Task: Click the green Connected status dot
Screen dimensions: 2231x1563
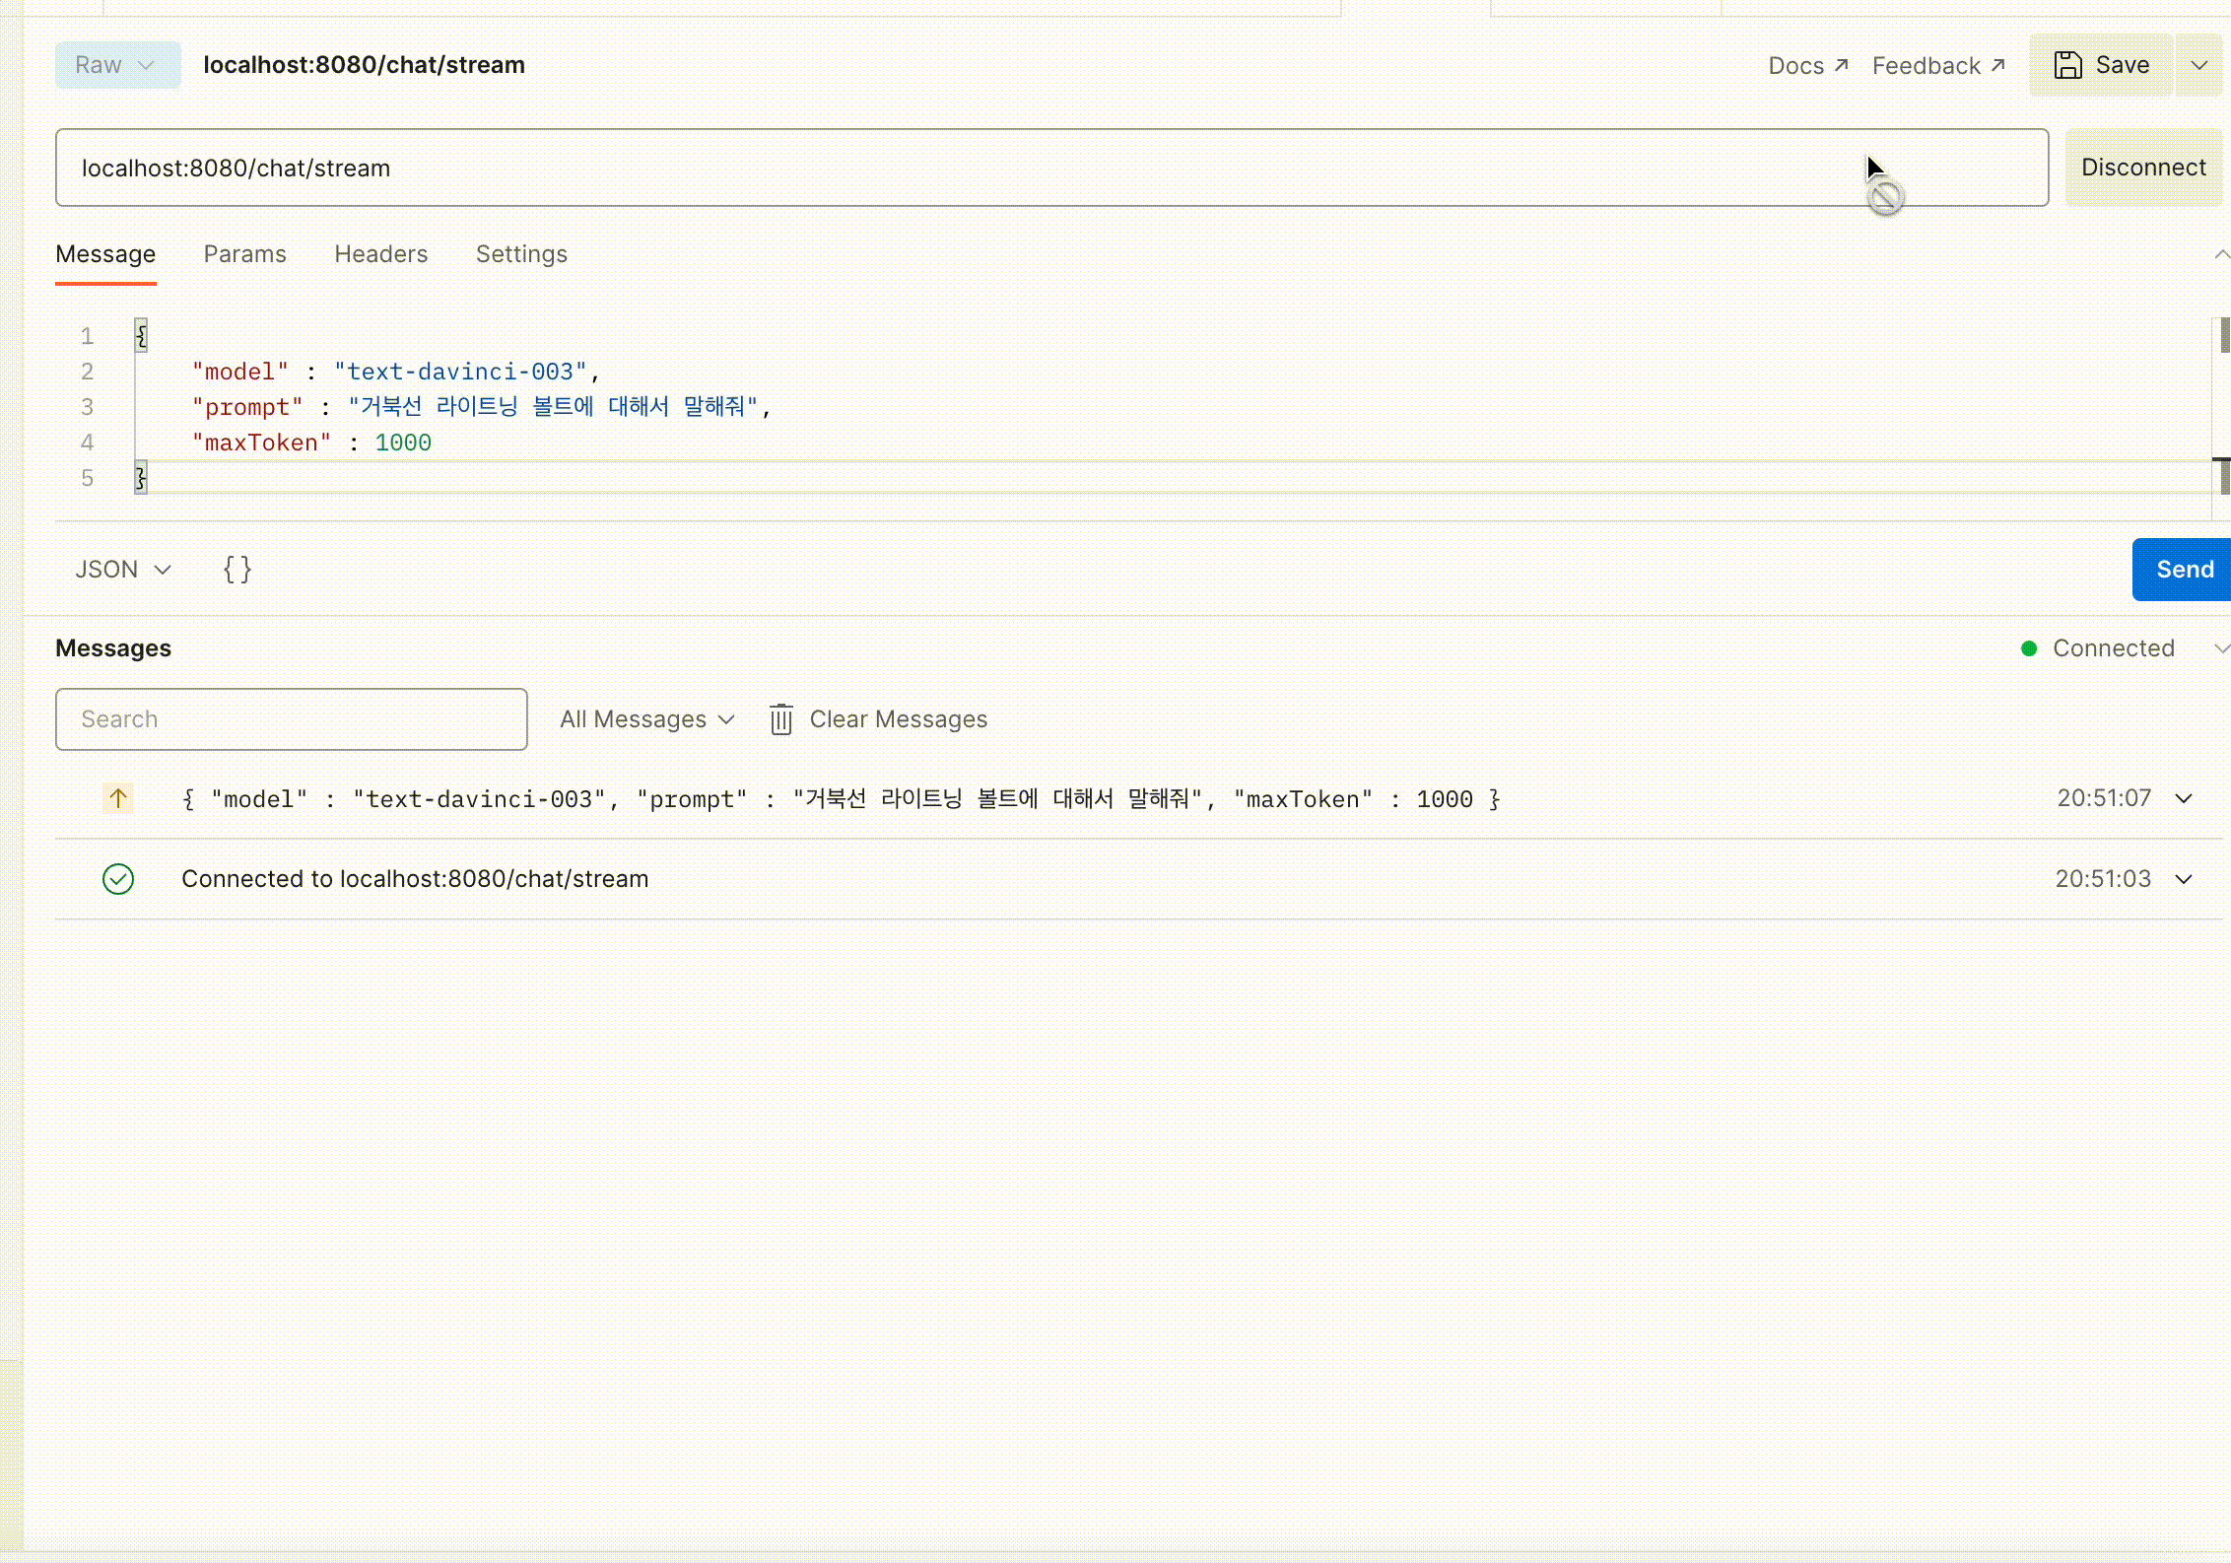Action: point(2029,648)
